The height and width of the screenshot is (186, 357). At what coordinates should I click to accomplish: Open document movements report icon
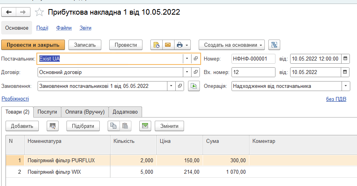click(x=156, y=45)
